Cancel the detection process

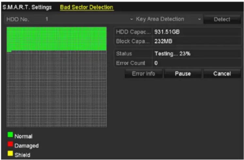point(222,73)
